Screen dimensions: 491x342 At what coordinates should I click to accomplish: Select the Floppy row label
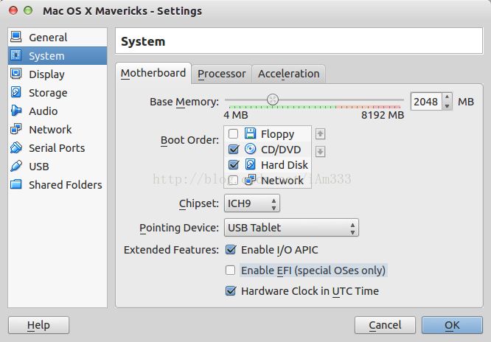[277, 134]
